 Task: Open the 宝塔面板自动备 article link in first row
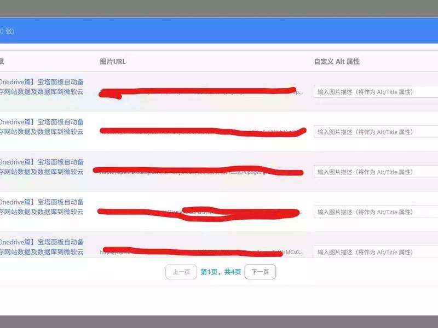[x=42, y=87]
